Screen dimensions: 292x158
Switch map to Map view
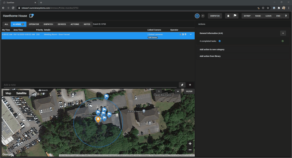(x=8, y=93)
